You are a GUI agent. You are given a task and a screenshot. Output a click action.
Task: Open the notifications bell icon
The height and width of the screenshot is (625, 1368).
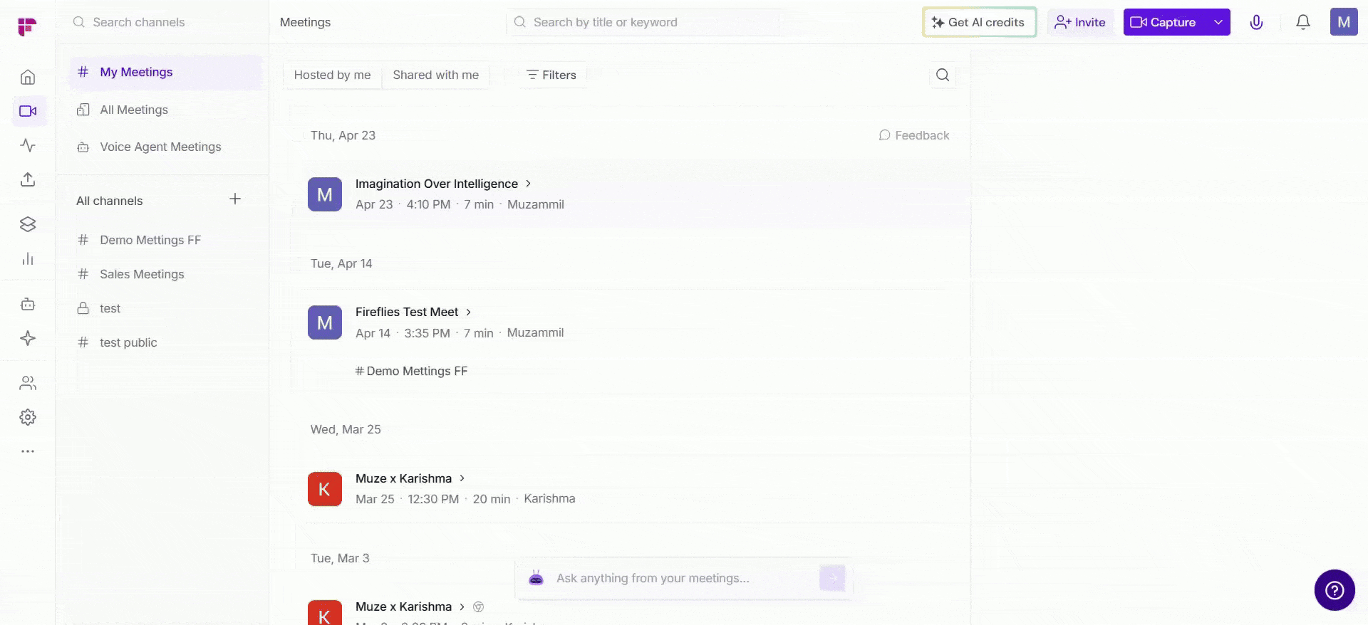pyautogui.click(x=1303, y=22)
